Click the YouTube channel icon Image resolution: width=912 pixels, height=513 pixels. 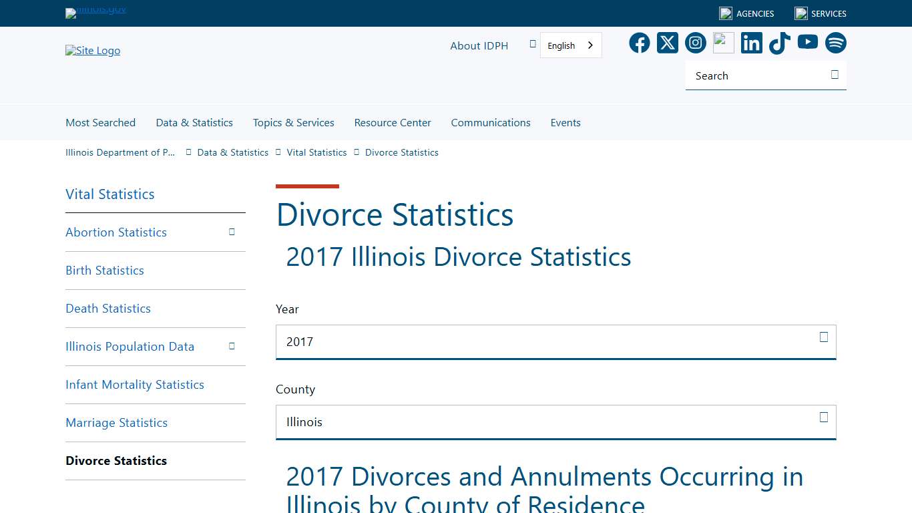coord(807,43)
